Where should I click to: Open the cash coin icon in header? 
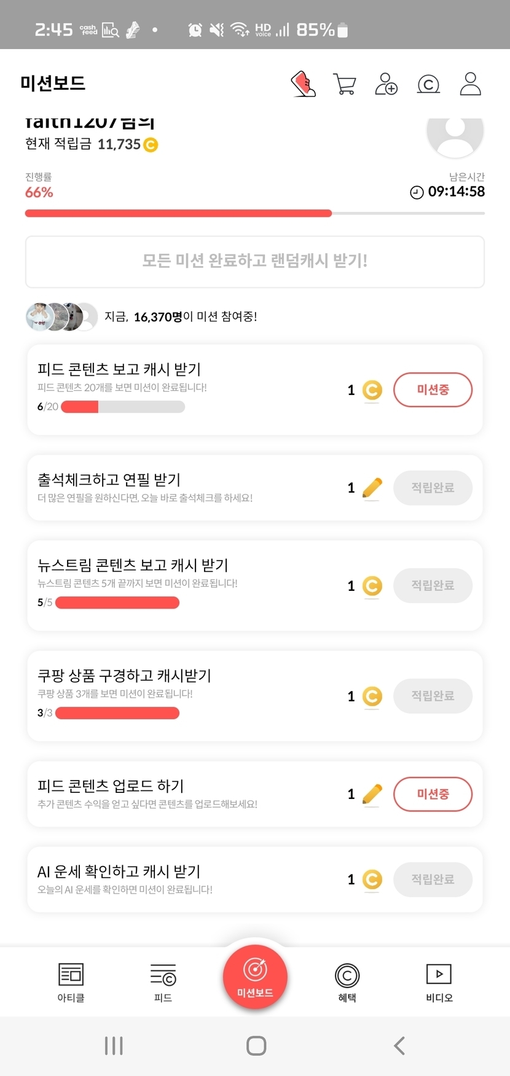[428, 84]
